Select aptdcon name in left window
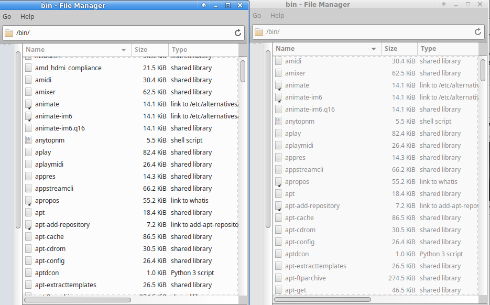Screen dimensions: 490x305 (x=47, y=273)
